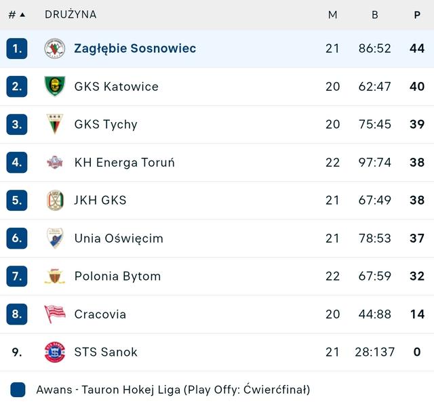Click the KH Energa Toruń logo
This screenshot has width=434, height=410.
(x=55, y=163)
